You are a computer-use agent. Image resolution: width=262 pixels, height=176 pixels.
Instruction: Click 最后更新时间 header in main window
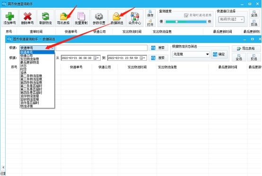(x=222, y=32)
